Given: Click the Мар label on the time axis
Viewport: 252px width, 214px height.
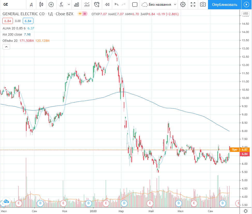Looking at the screenshot, I should [121, 211].
